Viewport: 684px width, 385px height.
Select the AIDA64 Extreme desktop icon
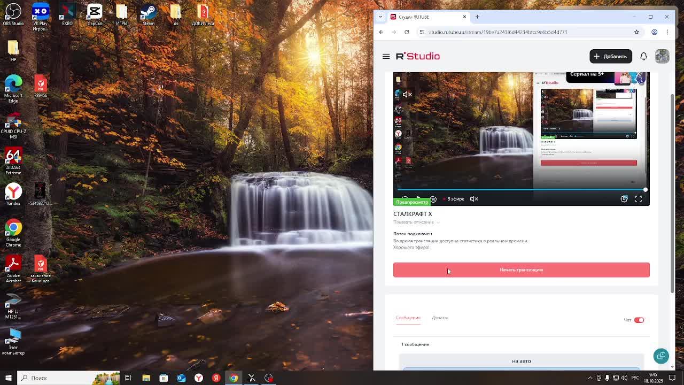coord(13,161)
